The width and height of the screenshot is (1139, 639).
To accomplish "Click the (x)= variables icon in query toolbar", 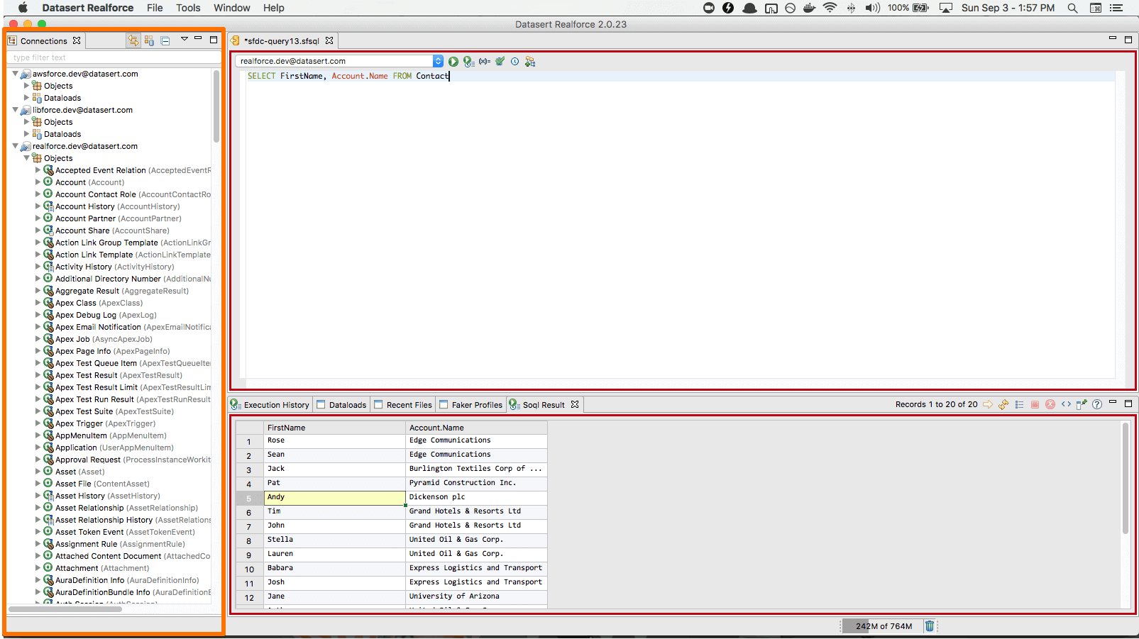I will coord(485,62).
